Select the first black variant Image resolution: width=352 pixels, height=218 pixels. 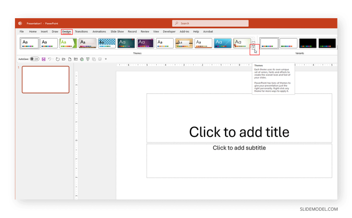coord(308,43)
